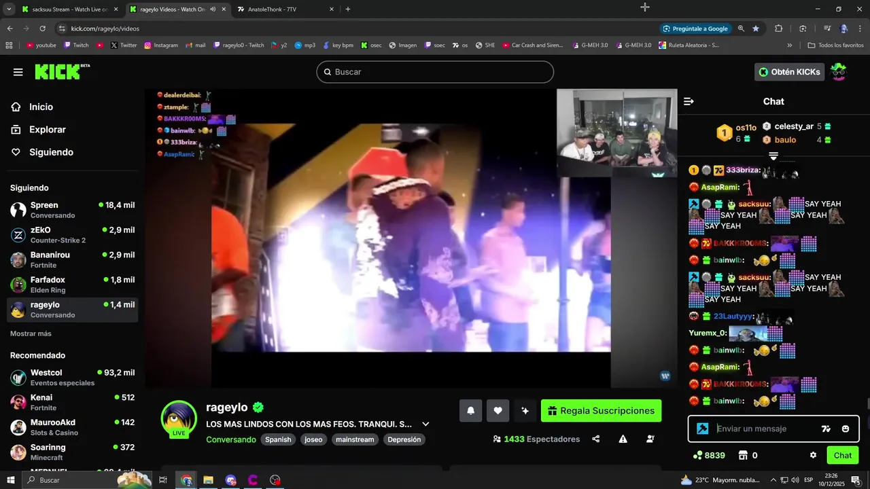Click rageylo's live avatar thumbnail
Screen dimensions: 870x489
(179, 418)
